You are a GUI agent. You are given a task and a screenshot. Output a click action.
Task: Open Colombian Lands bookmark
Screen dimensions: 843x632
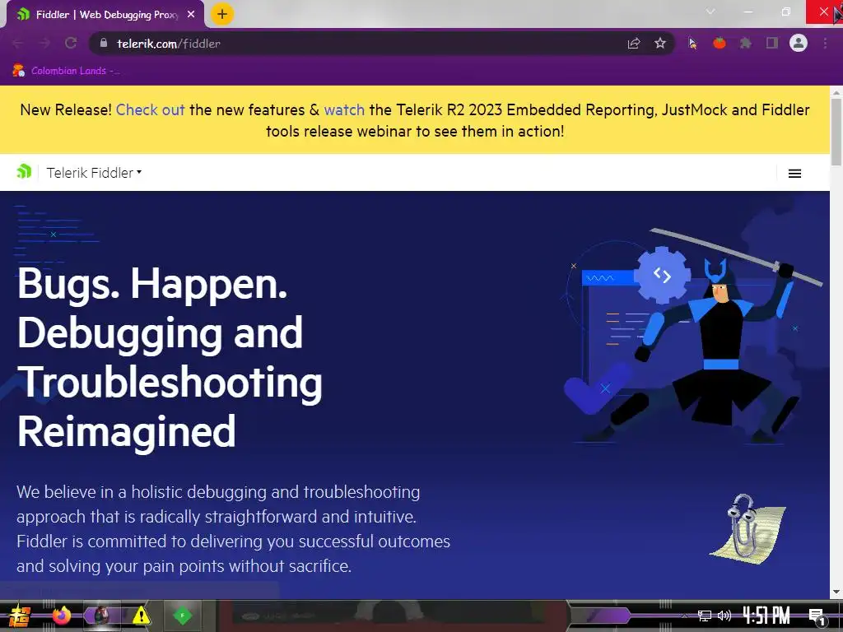[66, 71]
